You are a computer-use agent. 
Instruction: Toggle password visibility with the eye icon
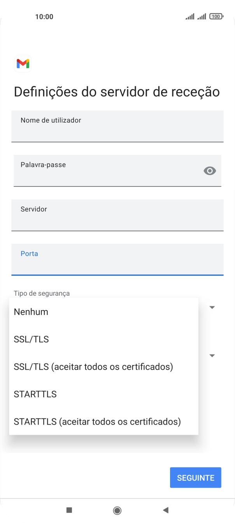pyautogui.click(x=210, y=170)
